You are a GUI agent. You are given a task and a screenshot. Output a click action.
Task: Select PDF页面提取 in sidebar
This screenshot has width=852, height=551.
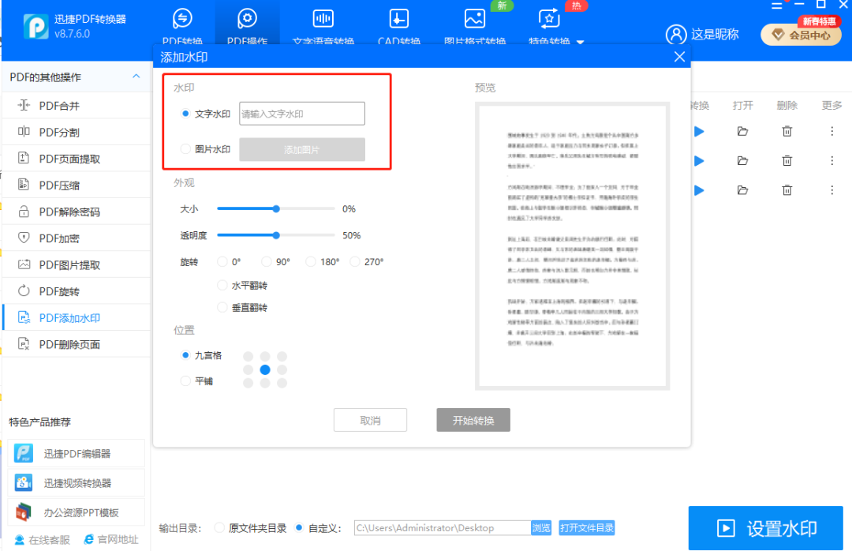[76, 159]
